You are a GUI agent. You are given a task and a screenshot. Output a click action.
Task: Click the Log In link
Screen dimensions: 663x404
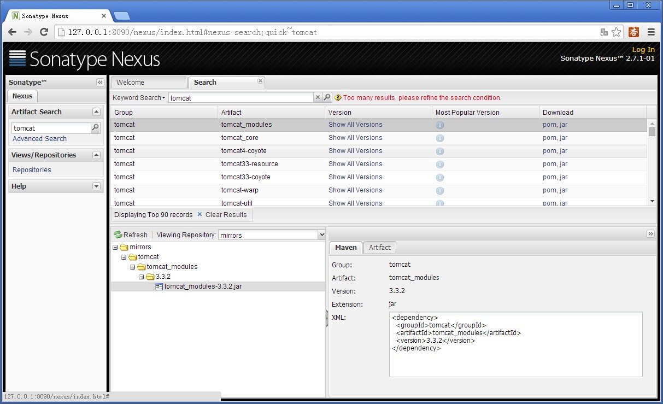coord(643,49)
